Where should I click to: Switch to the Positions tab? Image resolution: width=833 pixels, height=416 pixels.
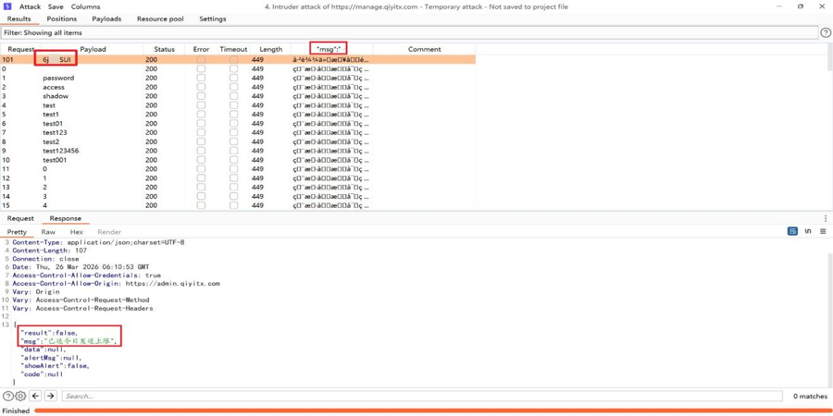pyautogui.click(x=62, y=18)
